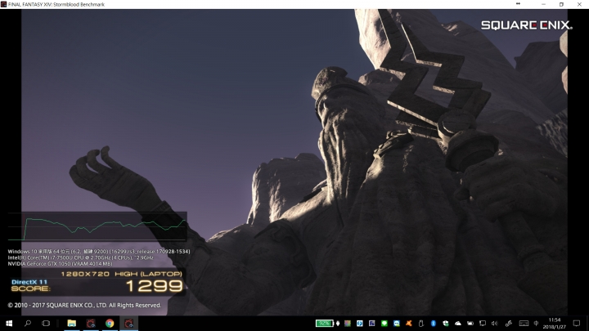Open Bluetooth tray icon

point(433,323)
